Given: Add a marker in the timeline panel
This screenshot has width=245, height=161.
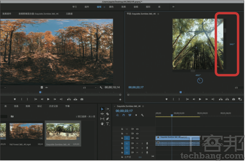Looking at the screenshot, I should [x=136, y=115].
